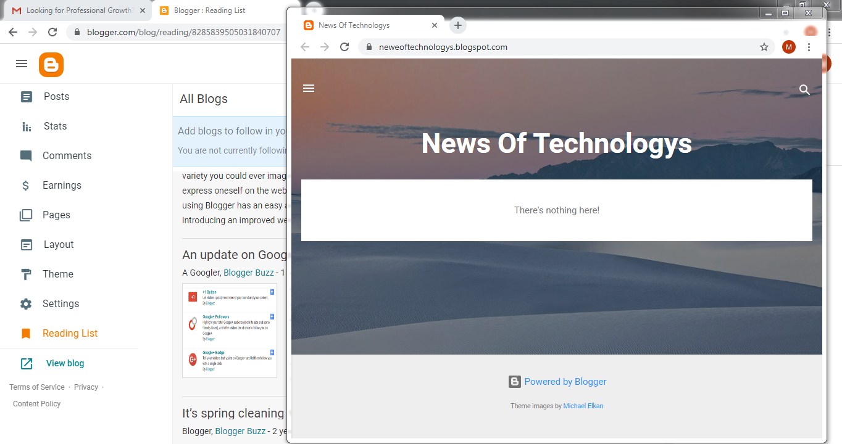Reload the neweoftechnologys blog page
This screenshot has height=444, width=842.
point(345,47)
